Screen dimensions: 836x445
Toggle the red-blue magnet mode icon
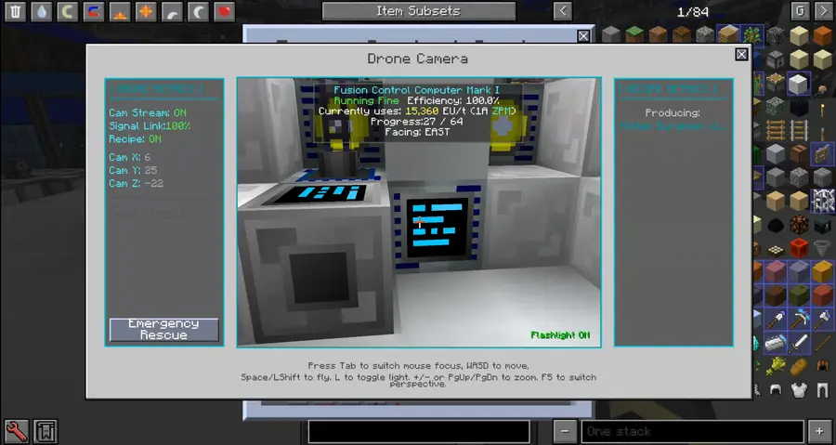tap(93, 11)
